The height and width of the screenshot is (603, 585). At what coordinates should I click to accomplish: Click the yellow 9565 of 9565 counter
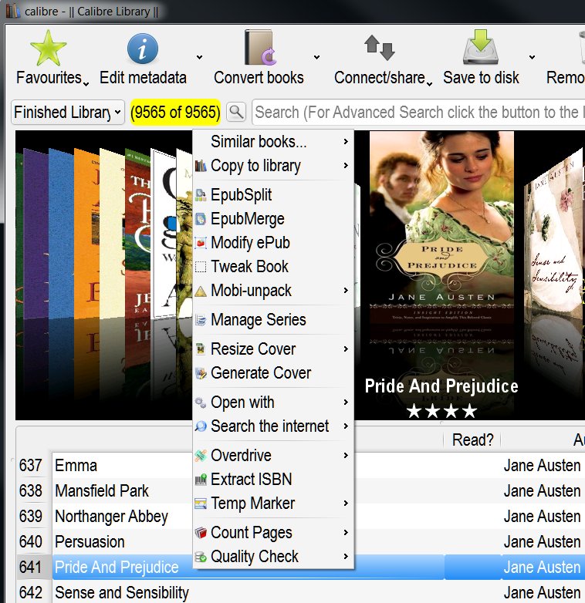[175, 113]
